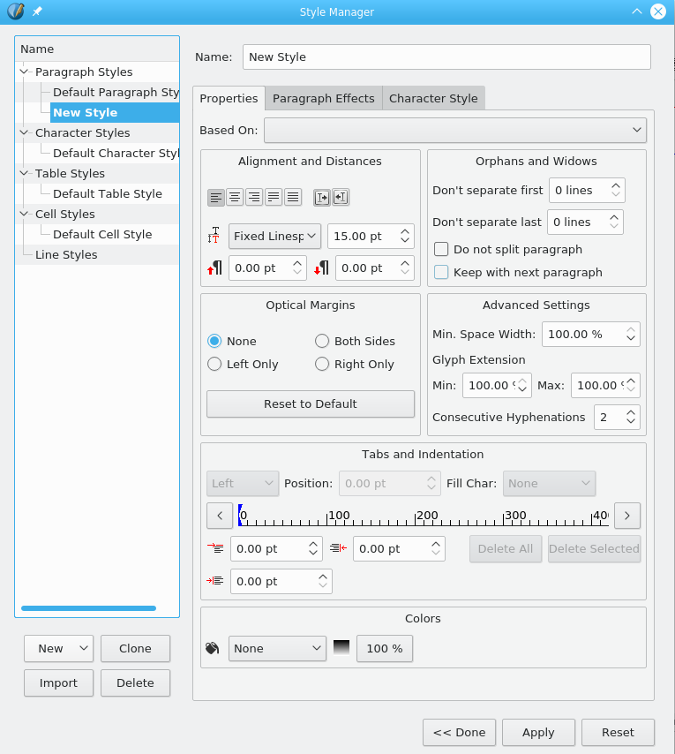Set right-to-left text direction icon
This screenshot has height=754, width=675.
341,197
